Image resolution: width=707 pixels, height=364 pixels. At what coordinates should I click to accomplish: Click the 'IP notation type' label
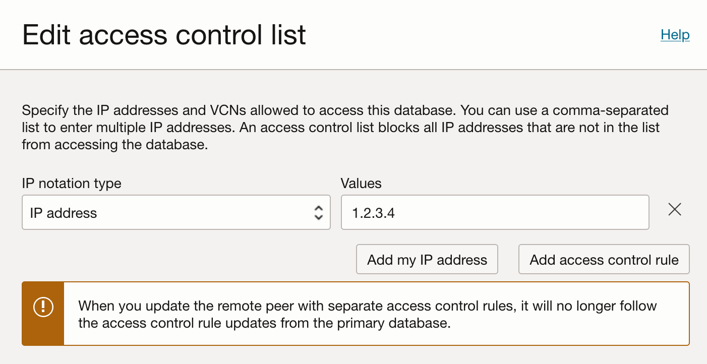point(72,184)
